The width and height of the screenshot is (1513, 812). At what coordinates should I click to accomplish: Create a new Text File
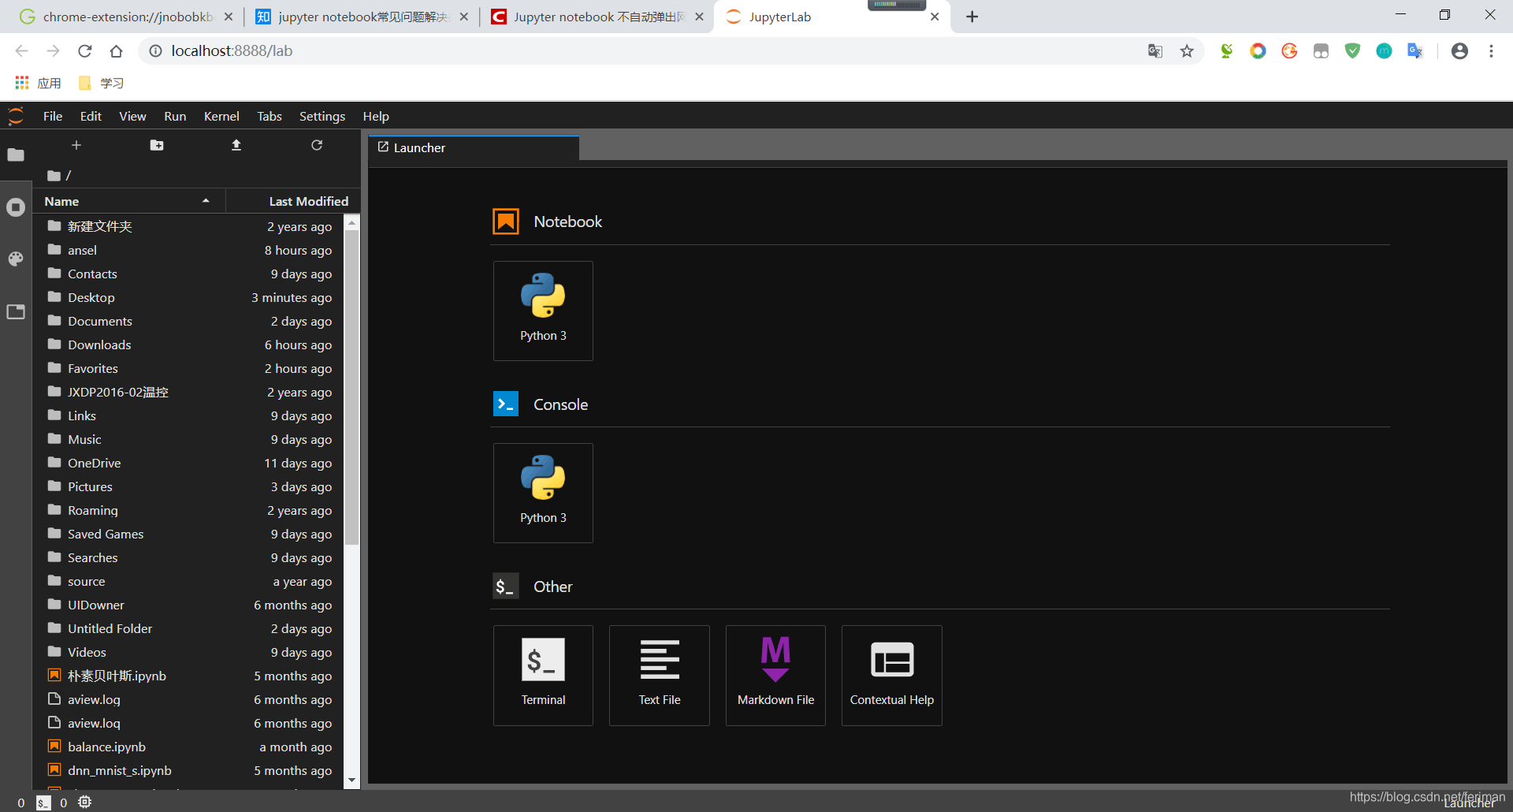pyautogui.click(x=660, y=675)
